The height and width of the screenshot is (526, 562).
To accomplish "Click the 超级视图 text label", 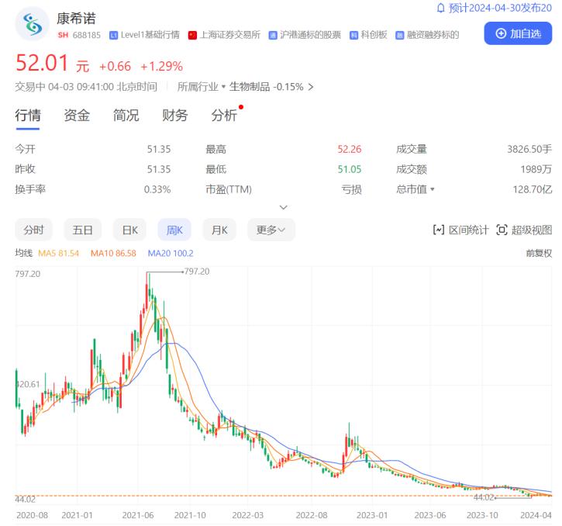I will tap(532, 230).
